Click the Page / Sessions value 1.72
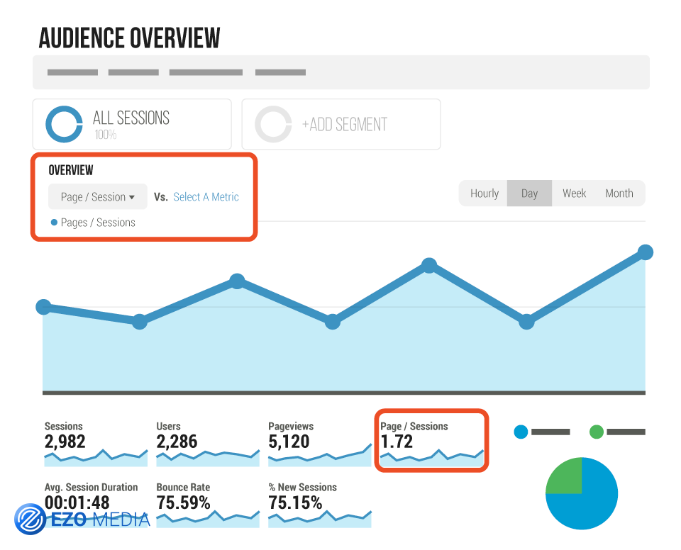Image resolution: width=681 pixels, height=550 pixels. (x=397, y=442)
